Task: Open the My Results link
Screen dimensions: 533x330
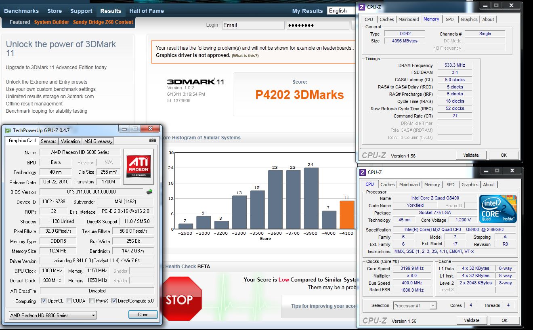Action: point(307,11)
